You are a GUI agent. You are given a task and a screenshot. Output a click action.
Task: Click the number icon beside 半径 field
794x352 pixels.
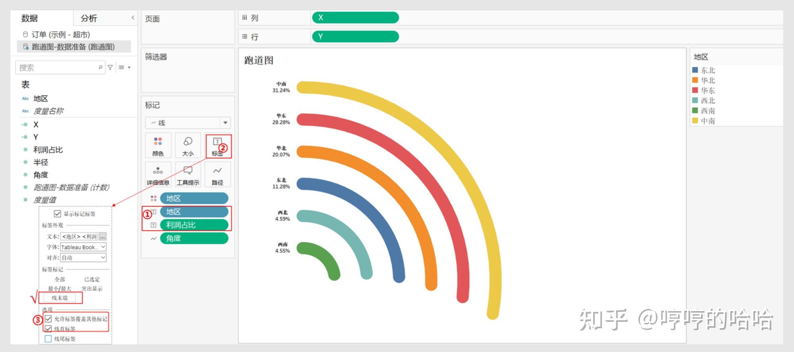pos(25,162)
